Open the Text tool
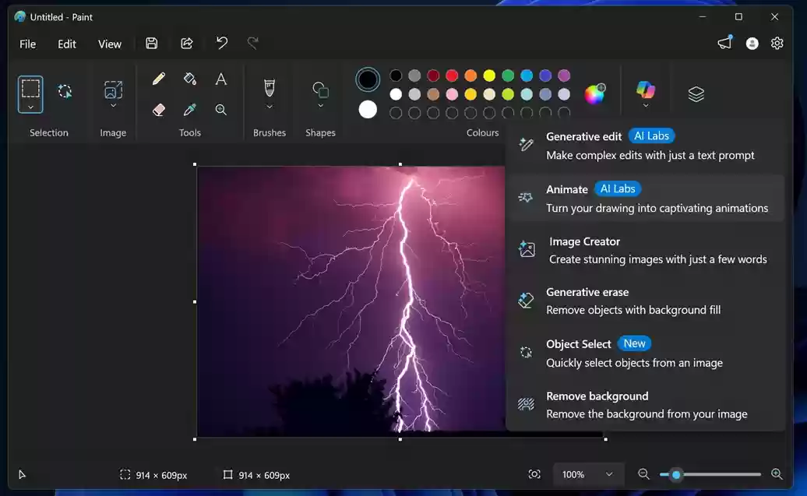 click(x=220, y=78)
